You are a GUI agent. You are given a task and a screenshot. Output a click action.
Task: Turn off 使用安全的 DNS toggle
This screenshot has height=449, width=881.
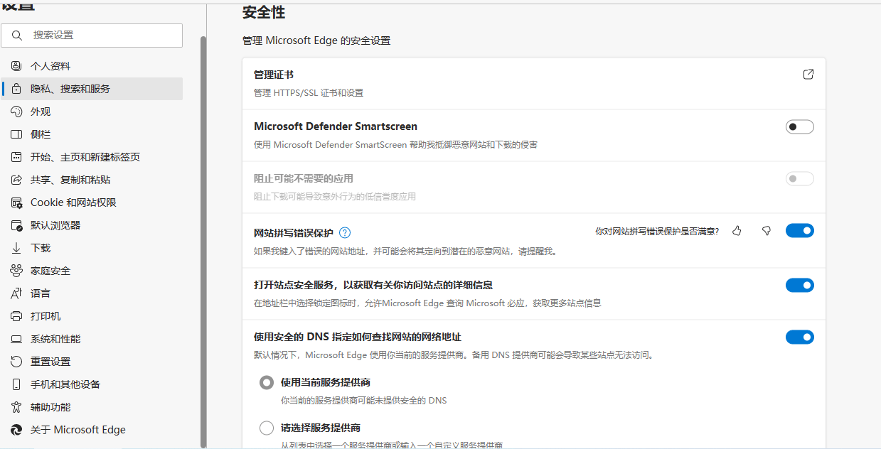800,337
